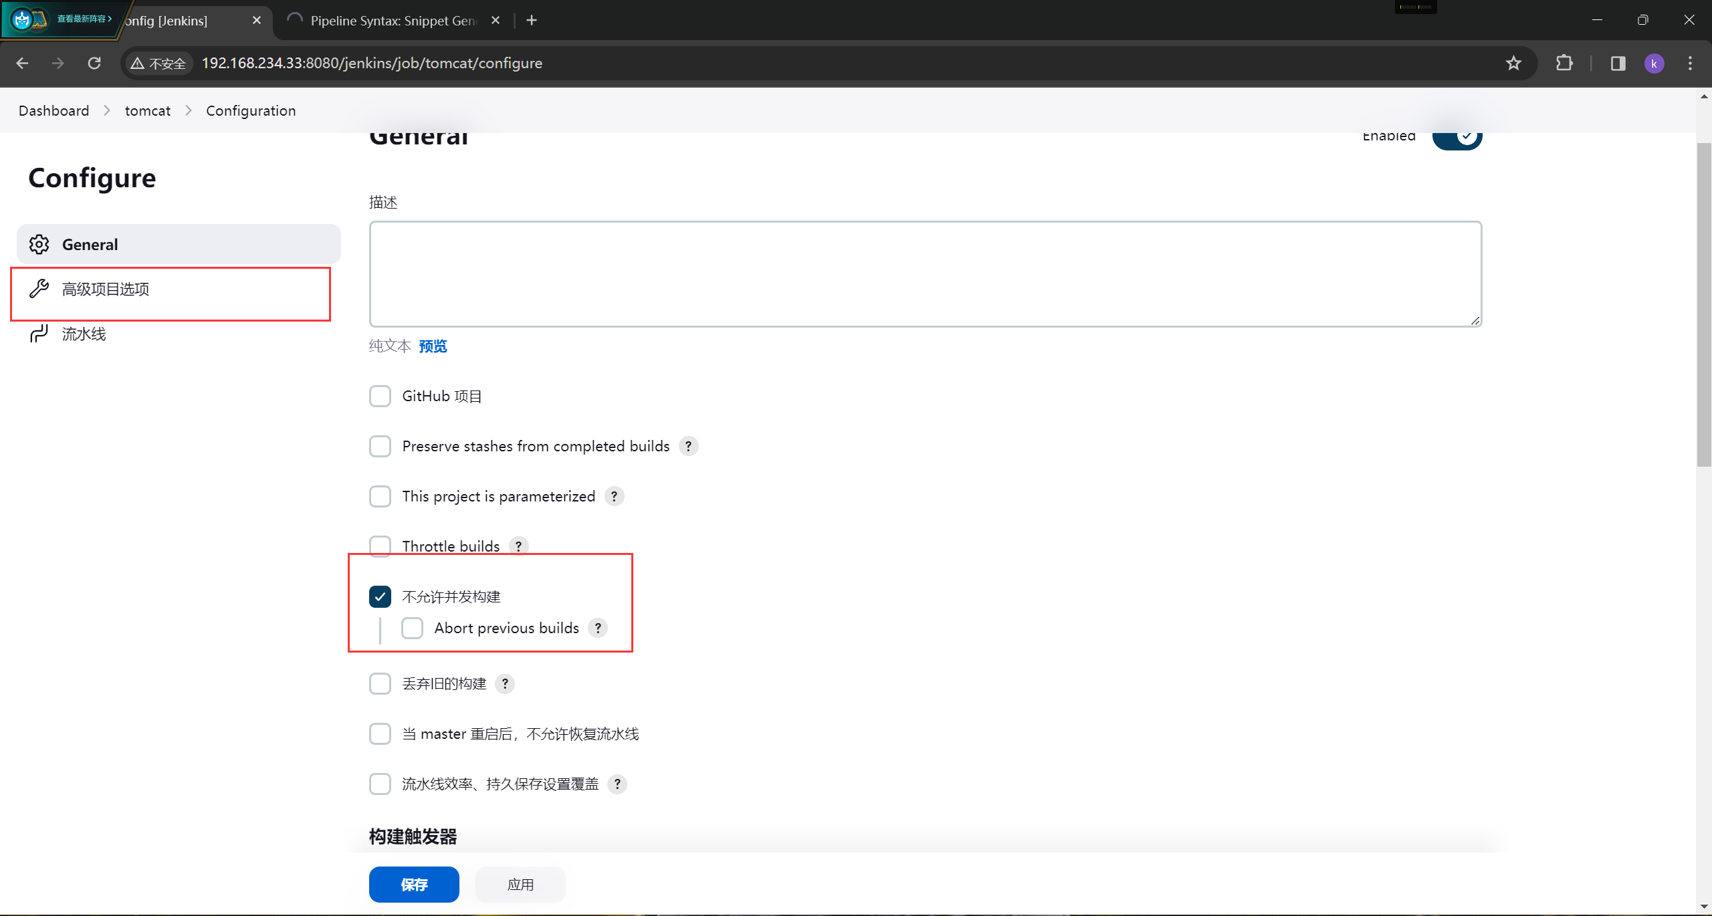Open the browser extensions puzzle icon
Viewport: 1712px width, 916px height.
pyautogui.click(x=1564, y=63)
